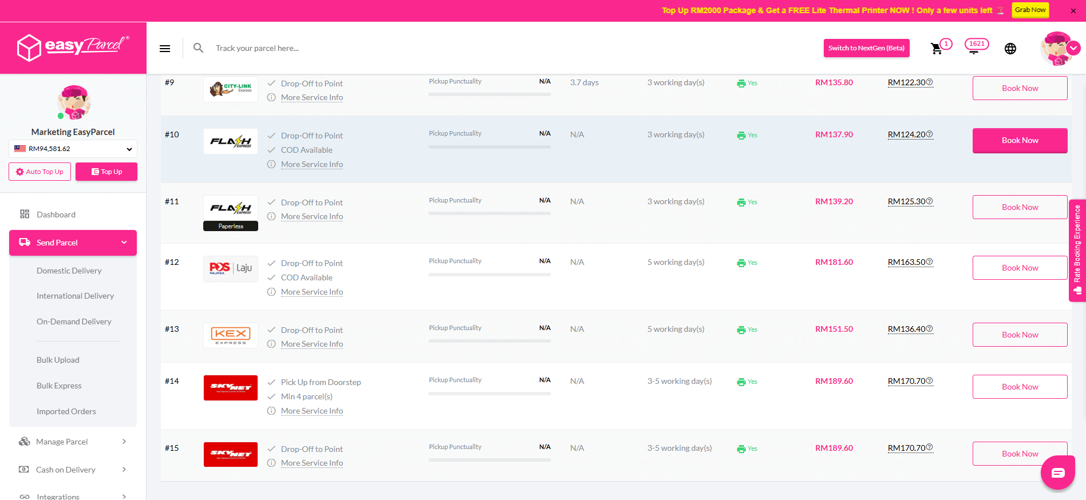Click the EasyParcel logo

pos(73,47)
